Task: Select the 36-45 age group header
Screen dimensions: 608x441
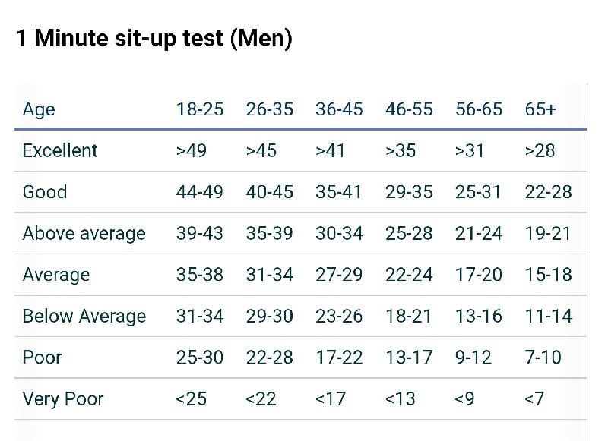Action: tap(339, 109)
